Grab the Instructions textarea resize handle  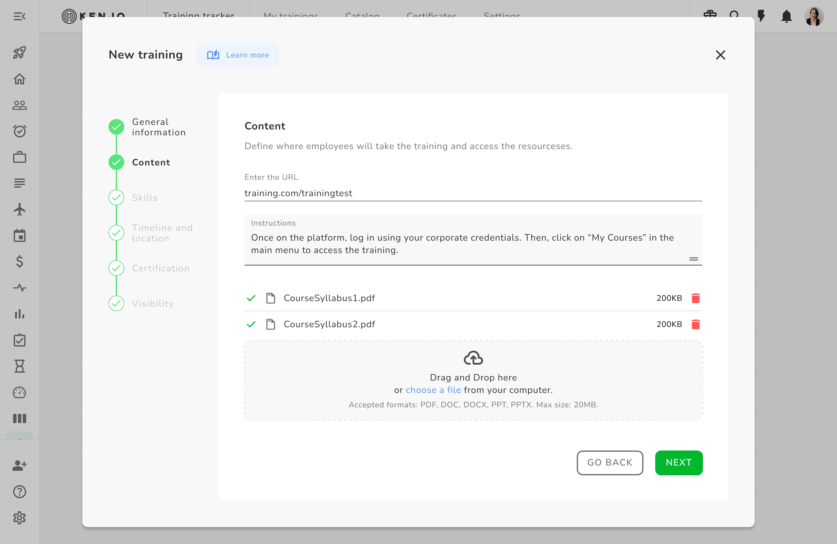tap(693, 259)
